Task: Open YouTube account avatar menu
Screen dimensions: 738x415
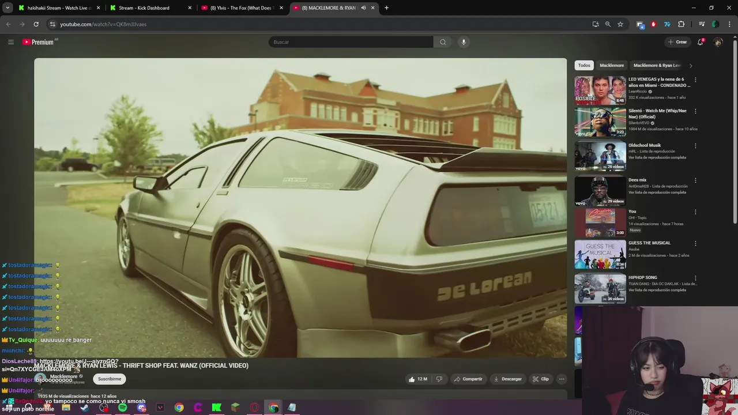Action: click(x=718, y=42)
